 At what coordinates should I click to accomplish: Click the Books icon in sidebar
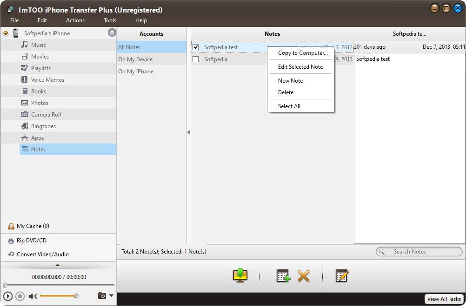25,91
